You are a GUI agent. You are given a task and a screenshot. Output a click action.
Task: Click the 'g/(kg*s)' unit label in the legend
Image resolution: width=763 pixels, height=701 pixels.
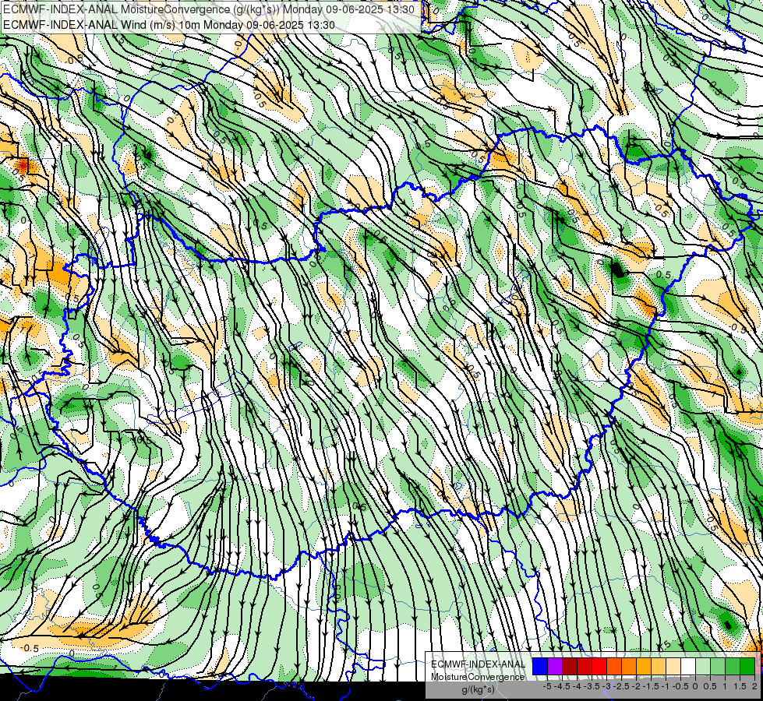(x=478, y=689)
